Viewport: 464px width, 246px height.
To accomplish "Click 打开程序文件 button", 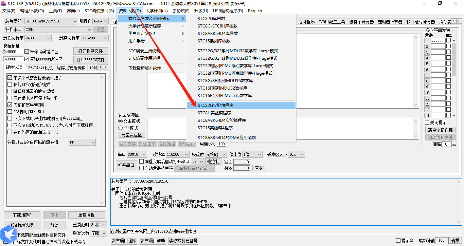I will 91,51.
